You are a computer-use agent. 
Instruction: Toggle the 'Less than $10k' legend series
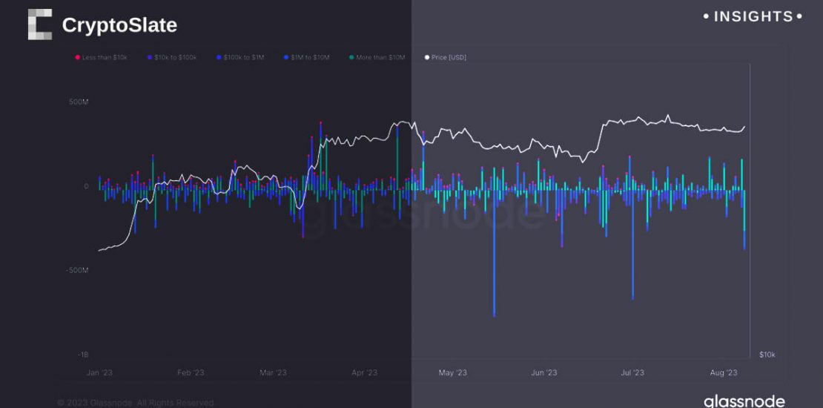(x=105, y=57)
